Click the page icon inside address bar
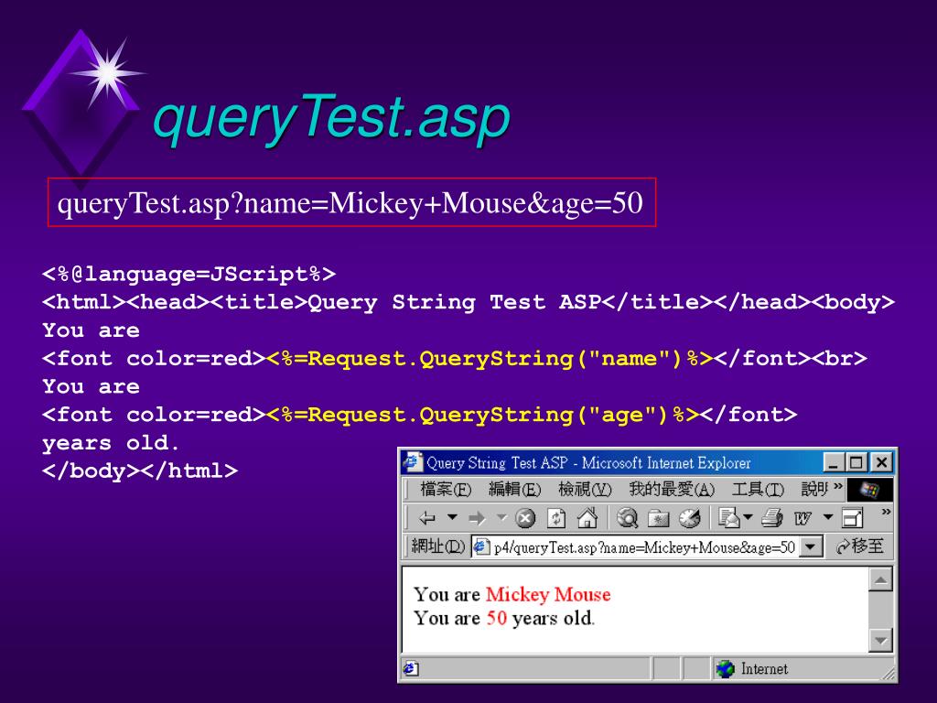This screenshot has width=937, height=703. click(x=481, y=546)
